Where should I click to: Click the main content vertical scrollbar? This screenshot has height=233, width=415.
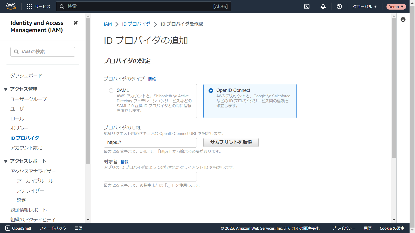[x=394, y=88]
